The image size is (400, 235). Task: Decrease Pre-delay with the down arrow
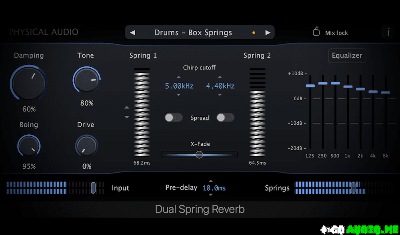click(x=211, y=195)
